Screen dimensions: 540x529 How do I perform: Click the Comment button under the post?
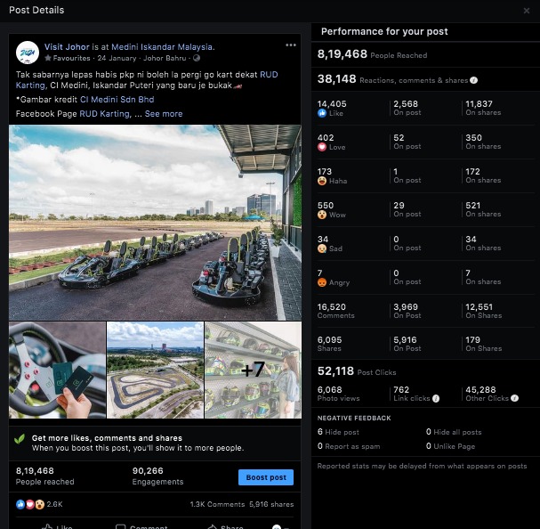pyautogui.click(x=141, y=526)
